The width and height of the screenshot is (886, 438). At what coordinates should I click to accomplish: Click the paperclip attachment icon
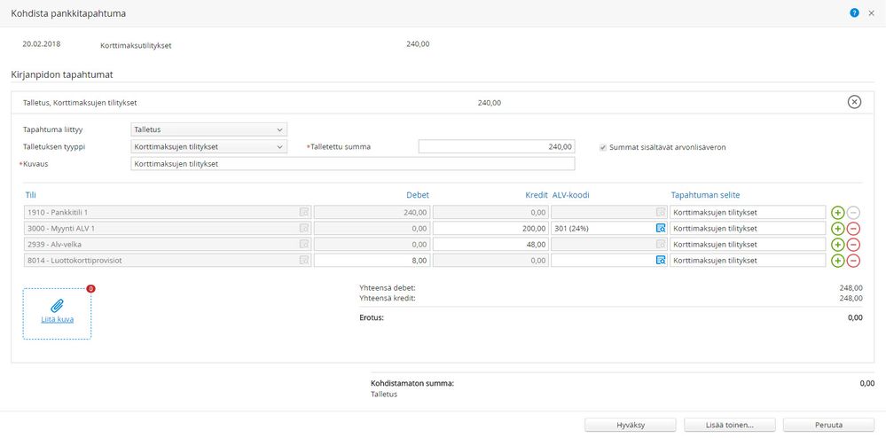coord(57,306)
